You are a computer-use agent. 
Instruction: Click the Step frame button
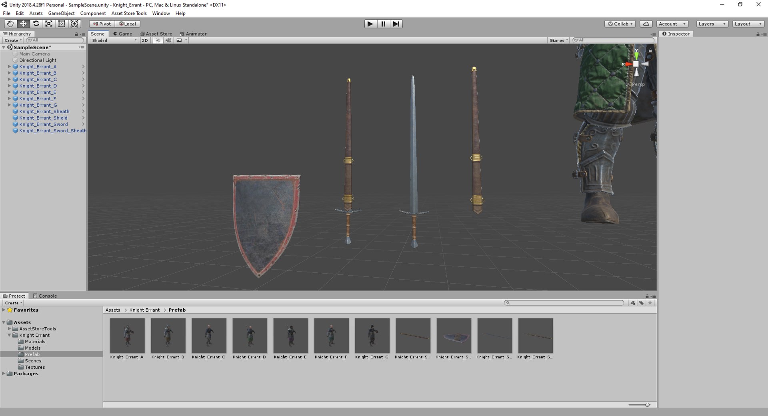[396, 24]
